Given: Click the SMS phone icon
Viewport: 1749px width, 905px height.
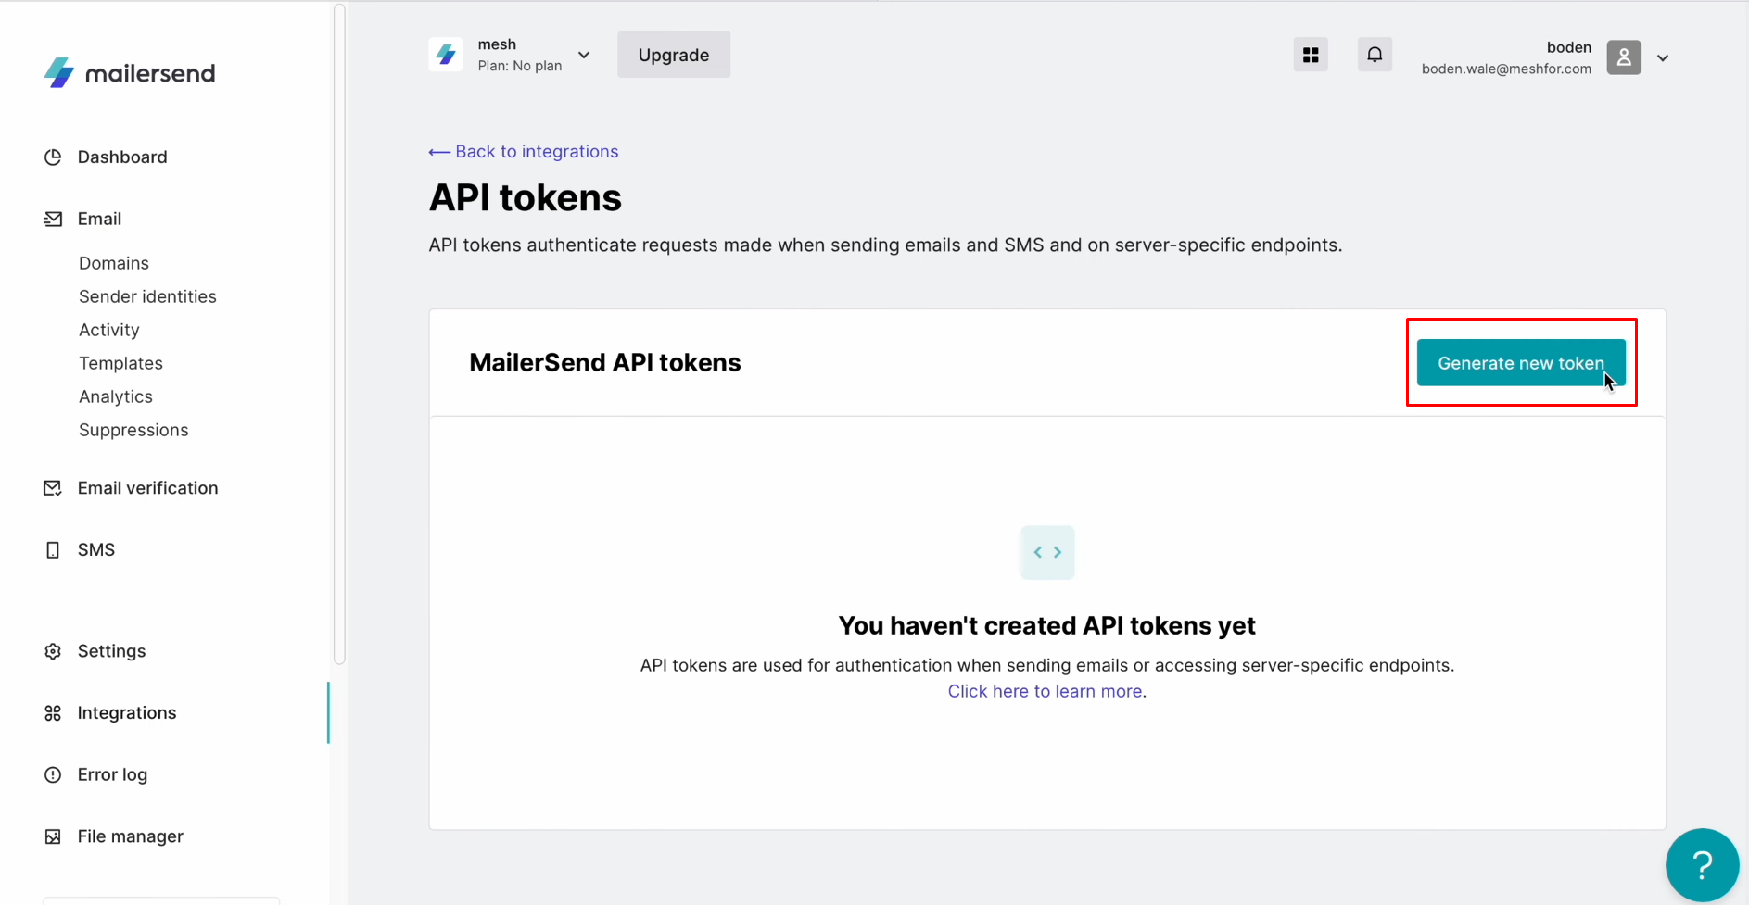Looking at the screenshot, I should [53, 550].
